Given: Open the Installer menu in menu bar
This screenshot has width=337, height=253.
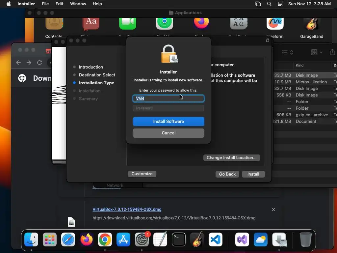Looking at the screenshot, I should (x=26, y=4).
